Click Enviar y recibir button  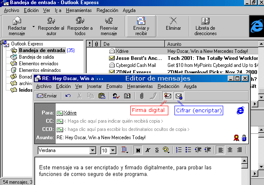pyautogui.click(x=141, y=26)
